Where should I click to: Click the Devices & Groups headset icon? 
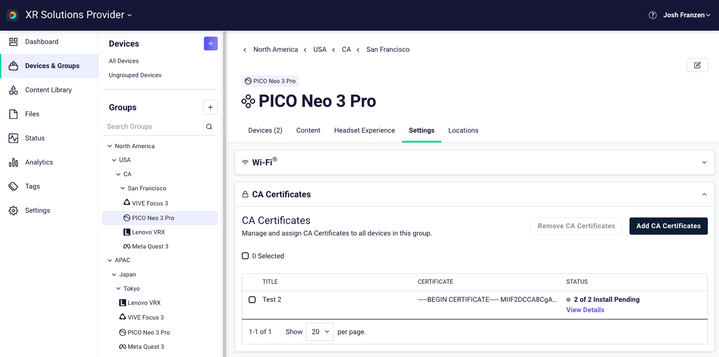pos(14,66)
